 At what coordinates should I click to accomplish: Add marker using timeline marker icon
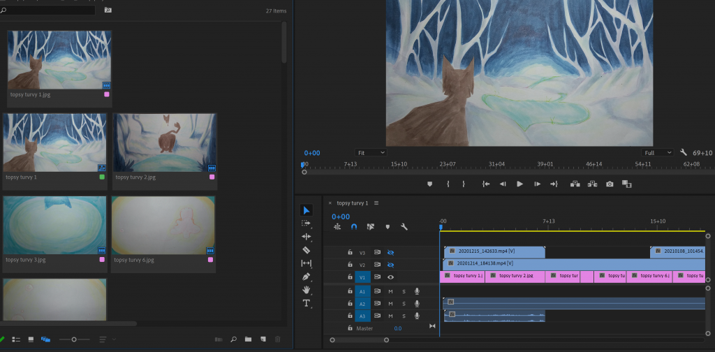point(388,226)
